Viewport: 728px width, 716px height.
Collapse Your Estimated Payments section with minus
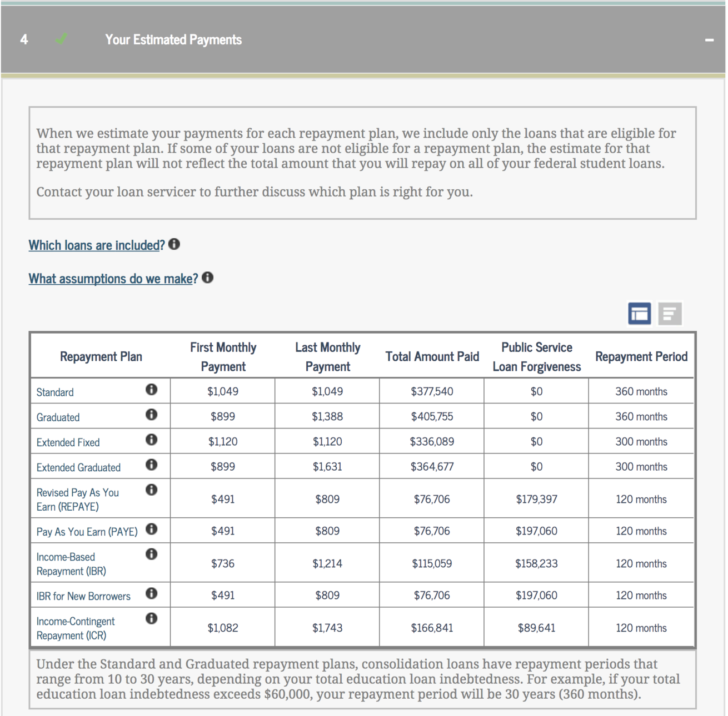tap(709, 40)
